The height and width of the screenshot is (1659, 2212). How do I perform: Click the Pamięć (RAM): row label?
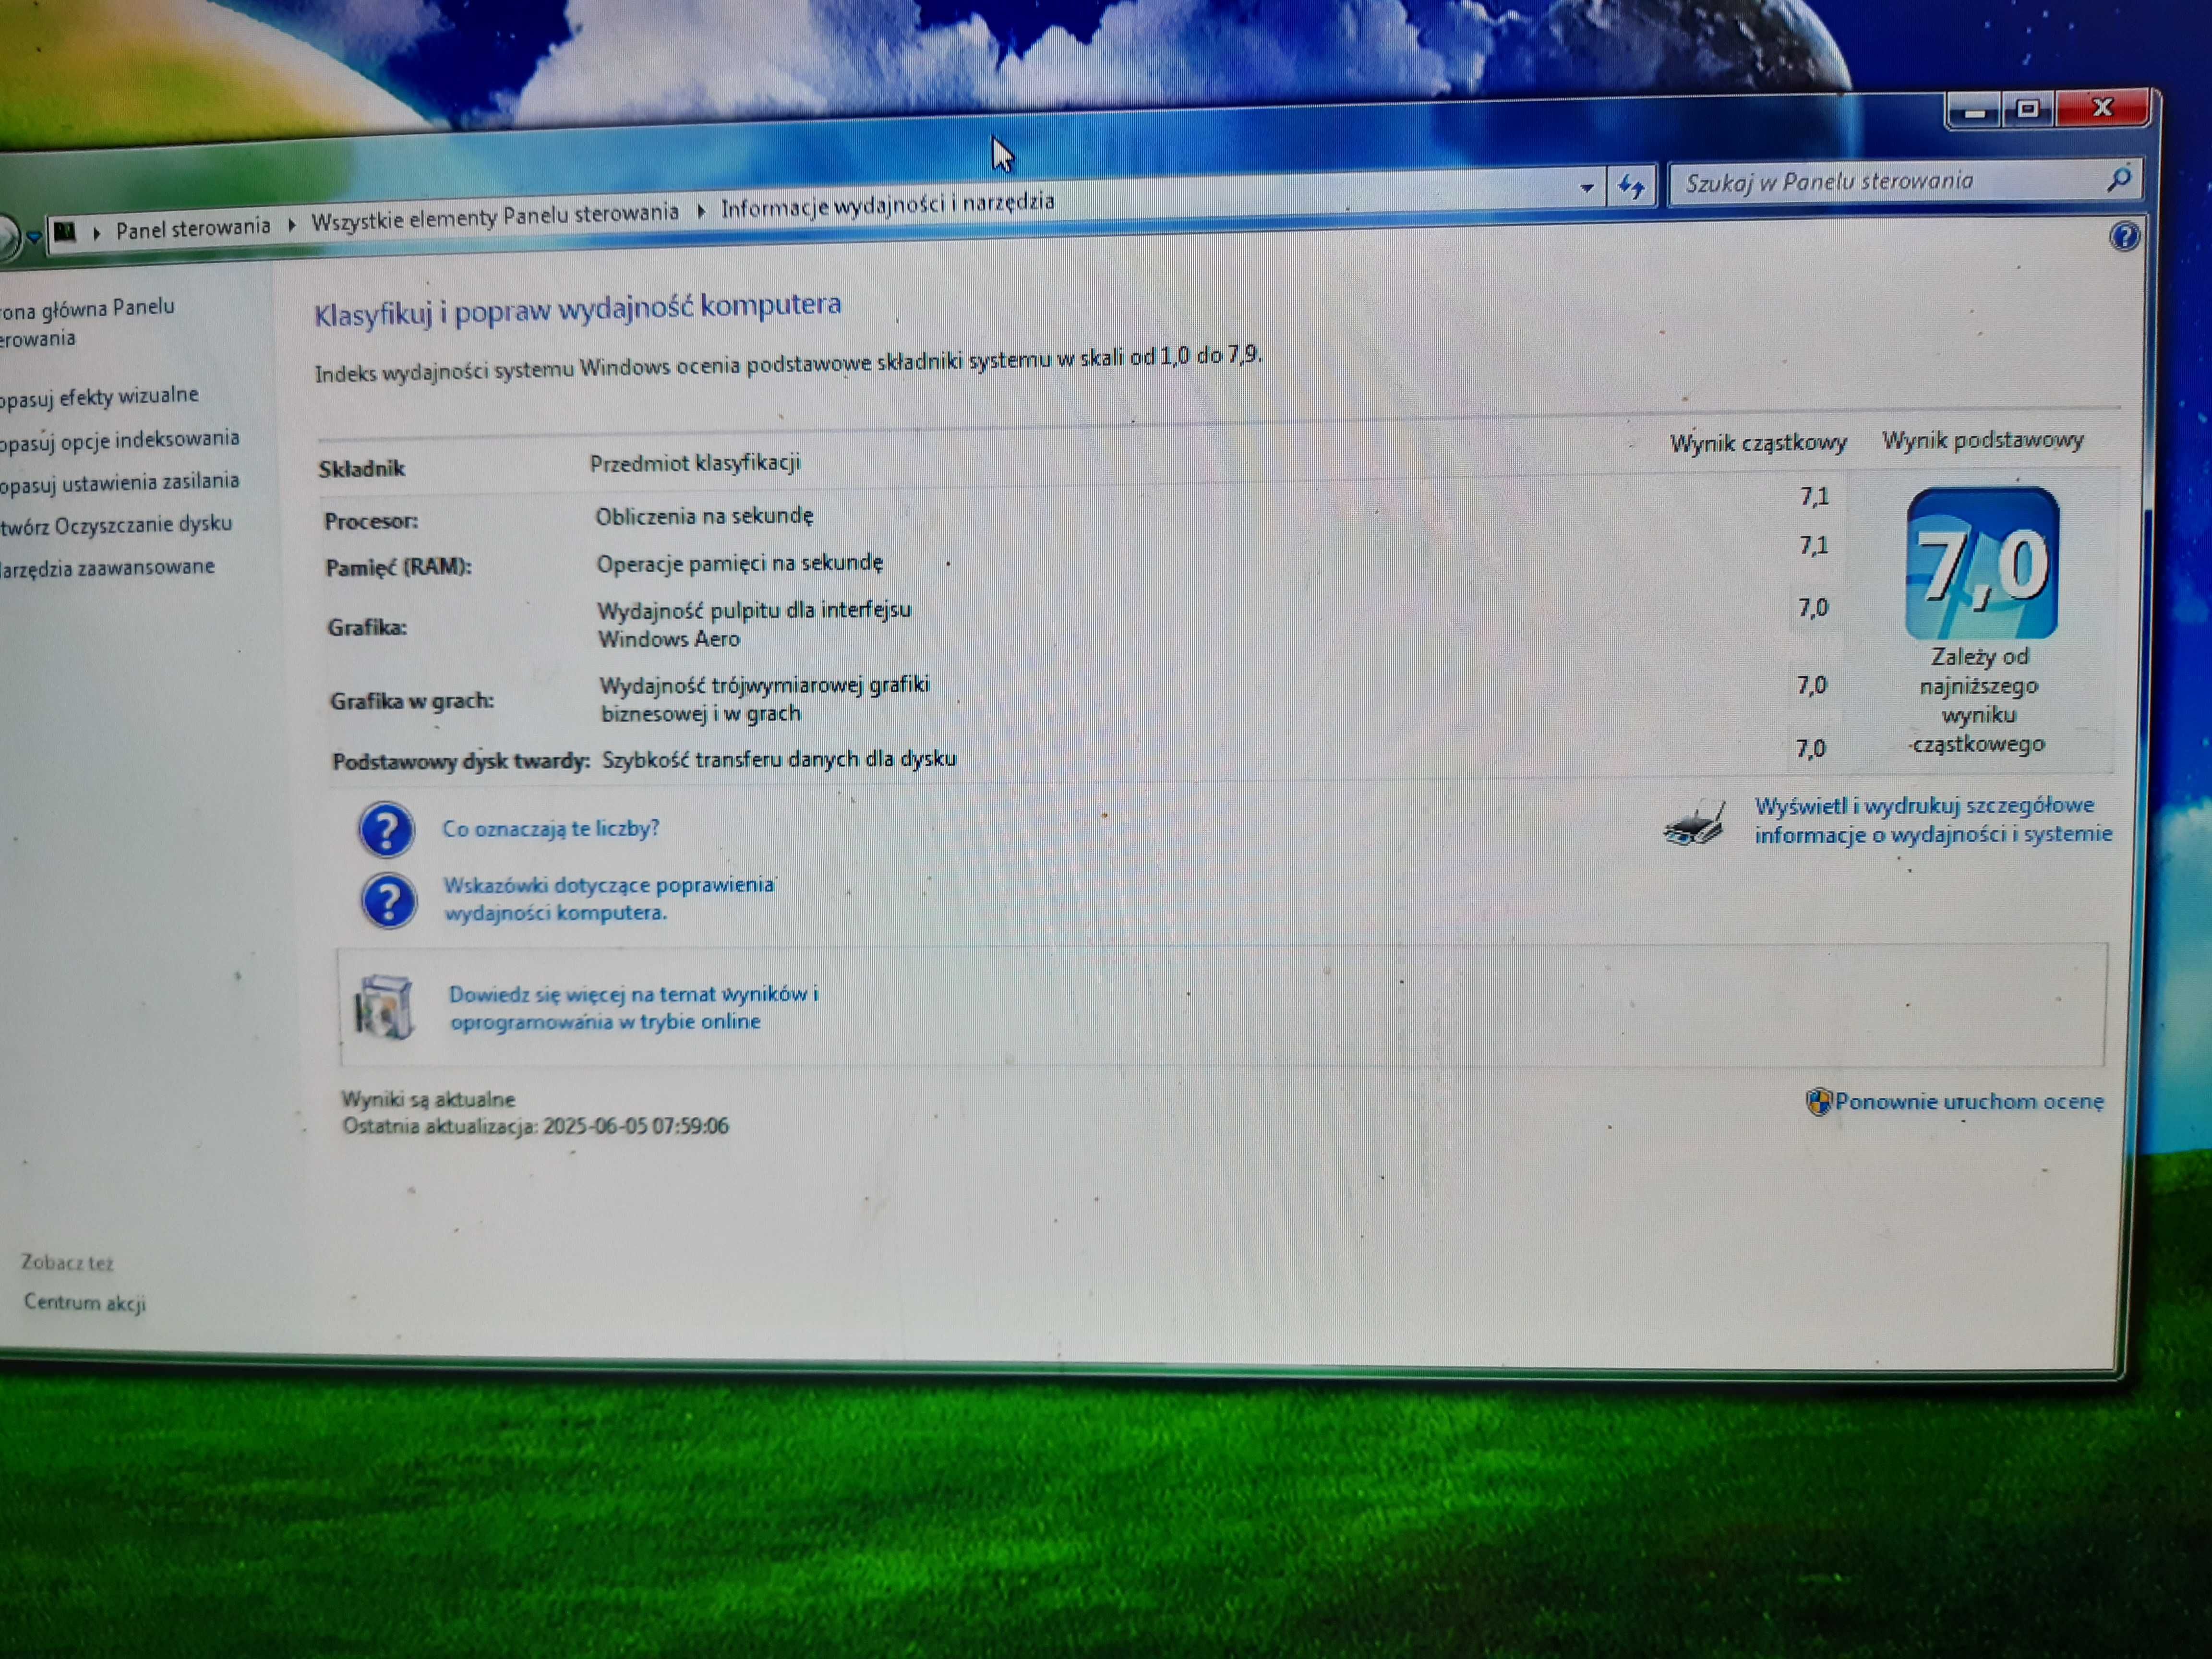pos(398,567)
